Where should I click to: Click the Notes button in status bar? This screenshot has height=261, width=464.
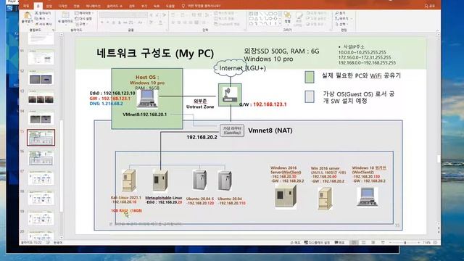(x=295, y=242)
